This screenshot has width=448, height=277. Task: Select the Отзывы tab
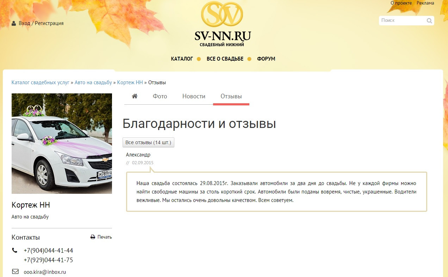point(231,96)
